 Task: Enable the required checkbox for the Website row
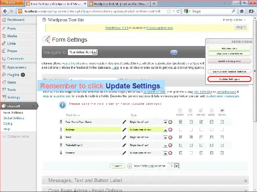(181, 145)
